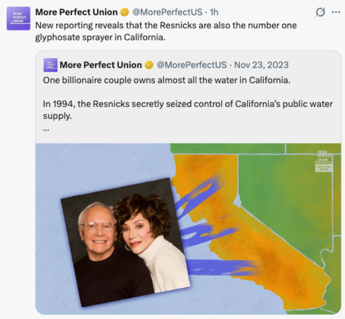Open the three-dot more options menu
This screenshot has width=345, height=319.
pyautogui.click(x=336, y=12)
